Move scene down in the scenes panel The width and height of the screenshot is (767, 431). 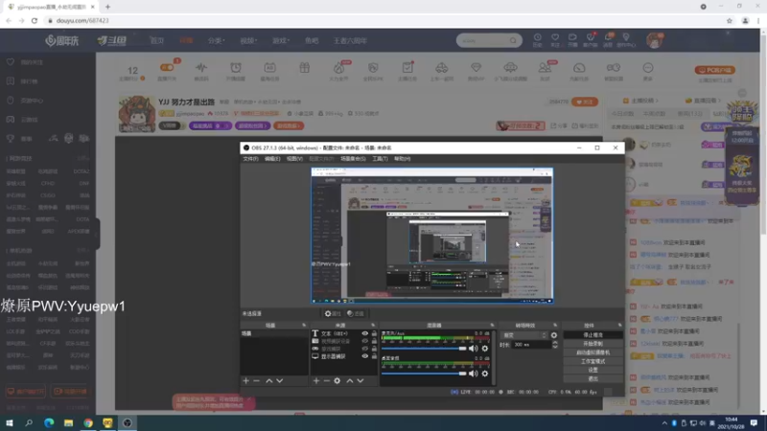coord(279,380)
